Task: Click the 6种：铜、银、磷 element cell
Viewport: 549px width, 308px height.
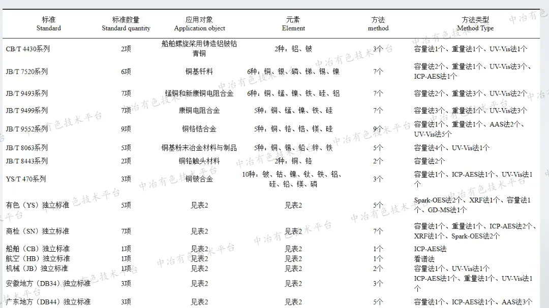Action: (293, 72)
